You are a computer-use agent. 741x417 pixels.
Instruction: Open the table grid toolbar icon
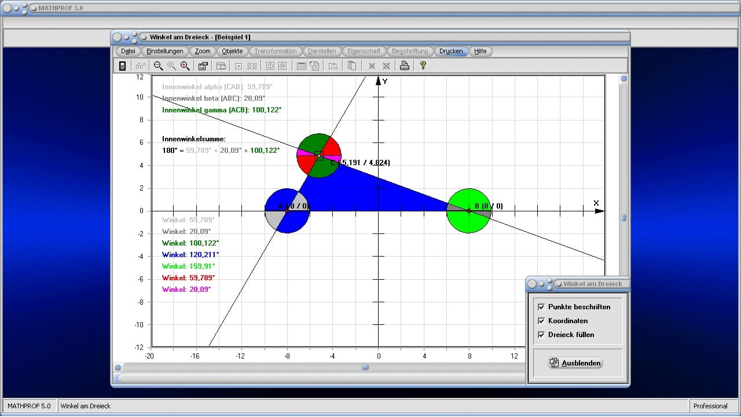(301, 66)
